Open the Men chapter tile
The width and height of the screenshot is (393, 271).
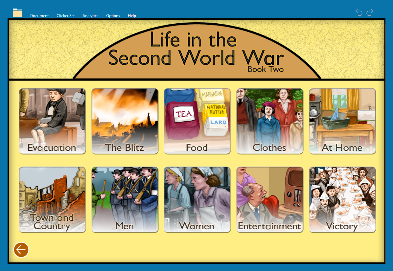point(125,199)
